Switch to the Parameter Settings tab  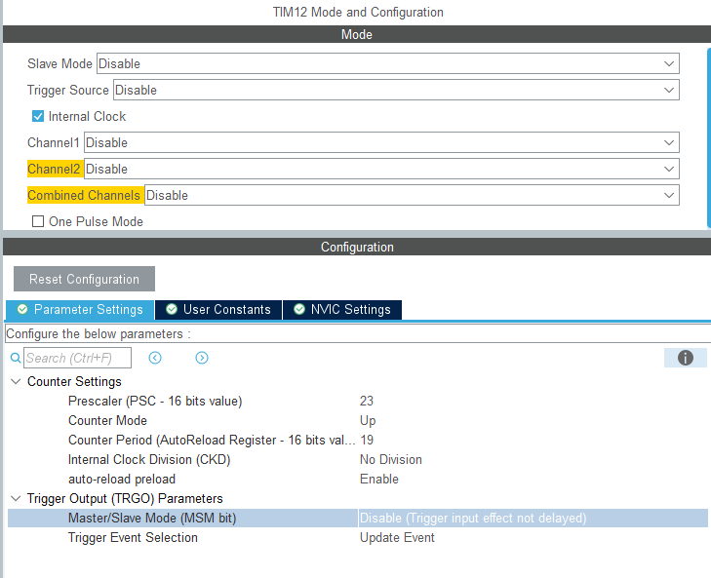tap(80, 310)
